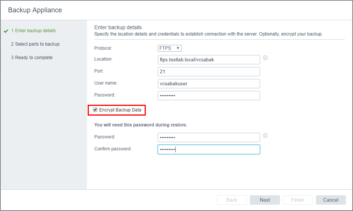This screenshot has height=211, width=353.
Task: Go to step 2 Select parts to backup
Action: [35, 44]
